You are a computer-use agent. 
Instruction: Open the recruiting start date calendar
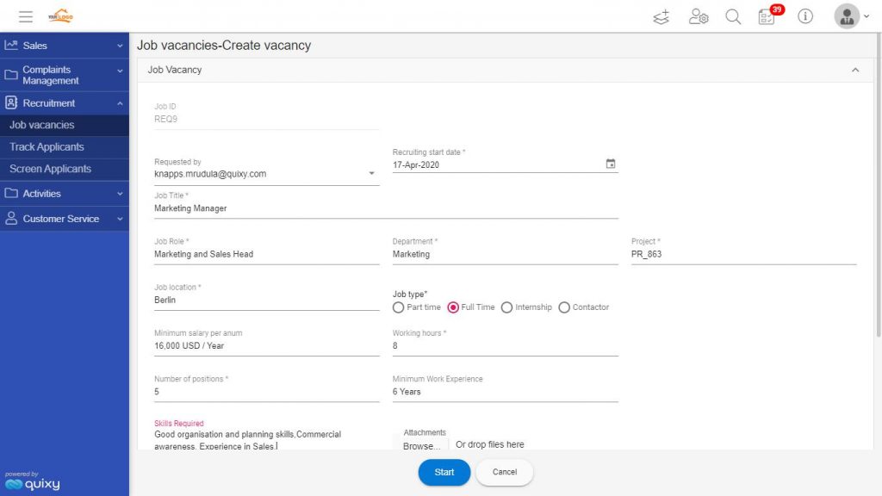(611, 164)
